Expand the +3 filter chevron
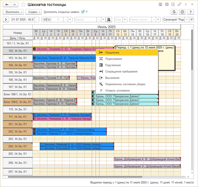The width and height of the screenshot is (198, 187). click(49, 20)
